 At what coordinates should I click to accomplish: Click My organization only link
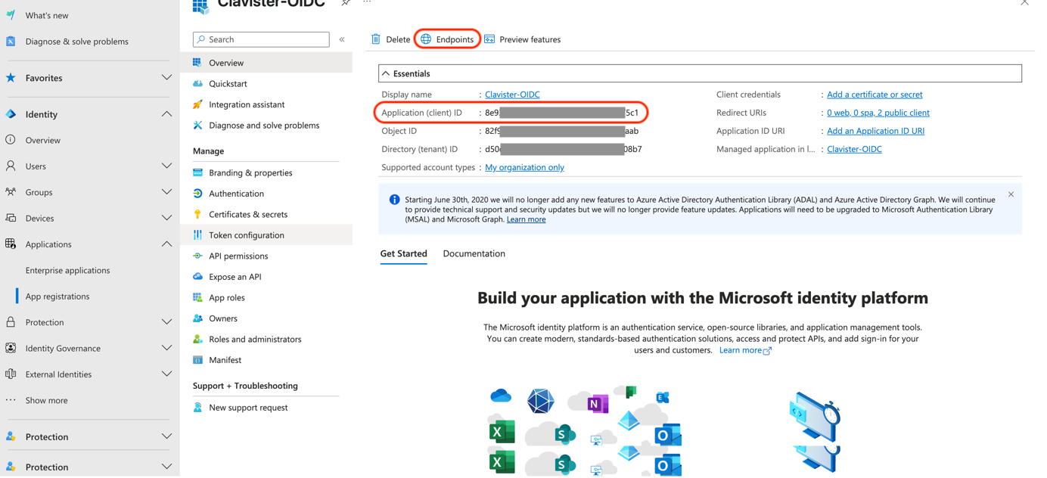click(x=524, y=167)
